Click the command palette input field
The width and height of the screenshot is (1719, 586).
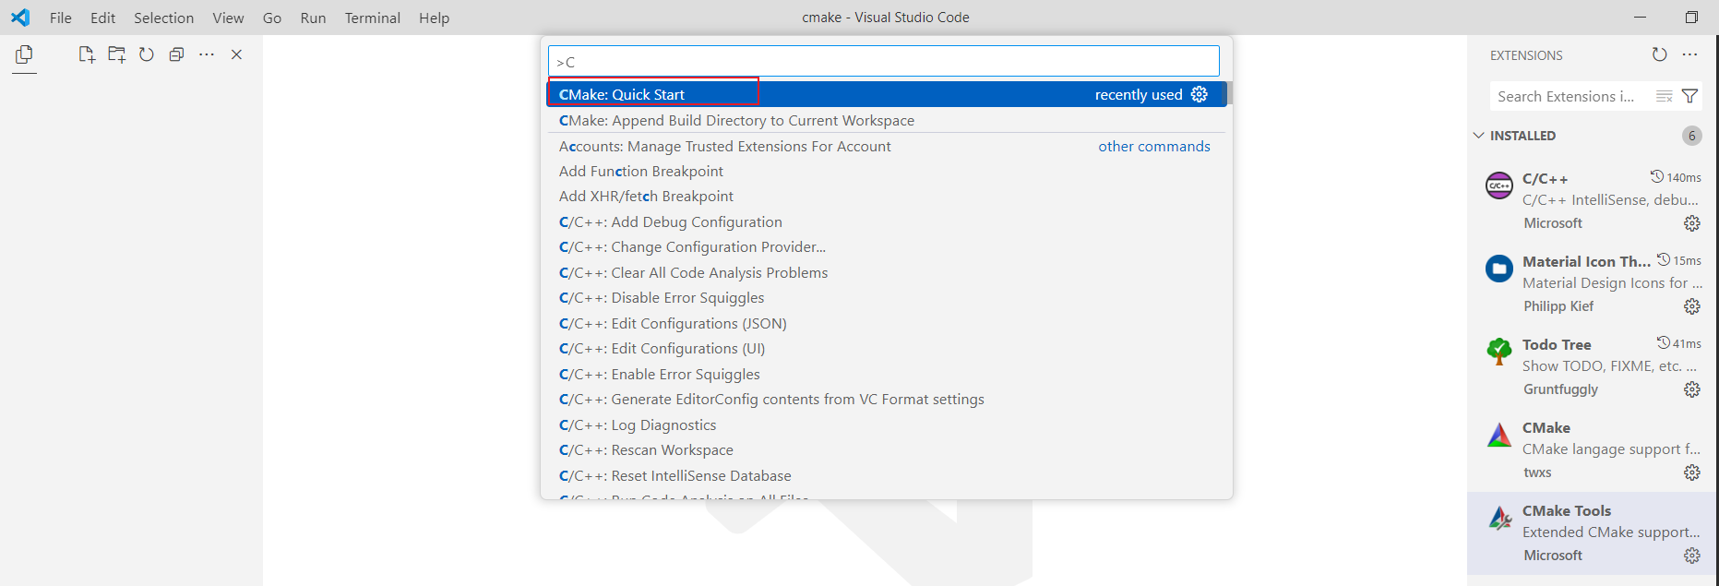click(x=884, y=62)
